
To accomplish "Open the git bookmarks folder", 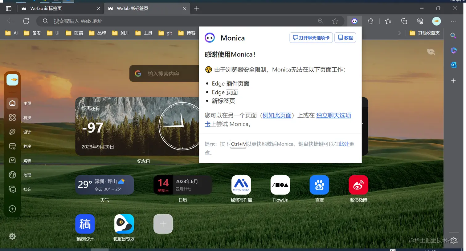I will [x=165, y=33].
